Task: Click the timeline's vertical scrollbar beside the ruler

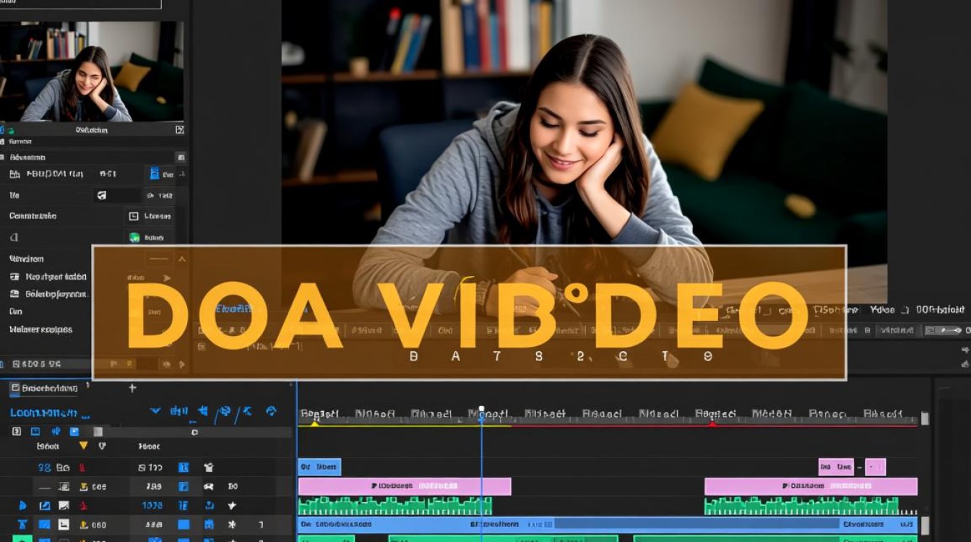Action: [x=925, y=418]
